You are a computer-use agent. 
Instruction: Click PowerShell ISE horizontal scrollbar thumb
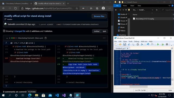click(138, 87)
